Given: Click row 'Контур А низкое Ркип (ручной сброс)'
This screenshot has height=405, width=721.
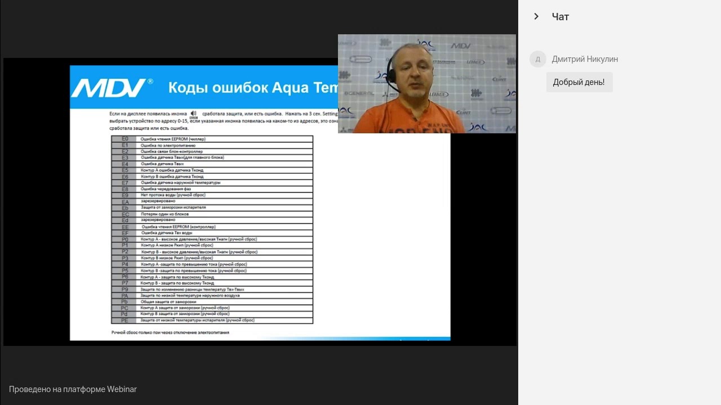Looking at the screenshot, I should pos(212,245).
